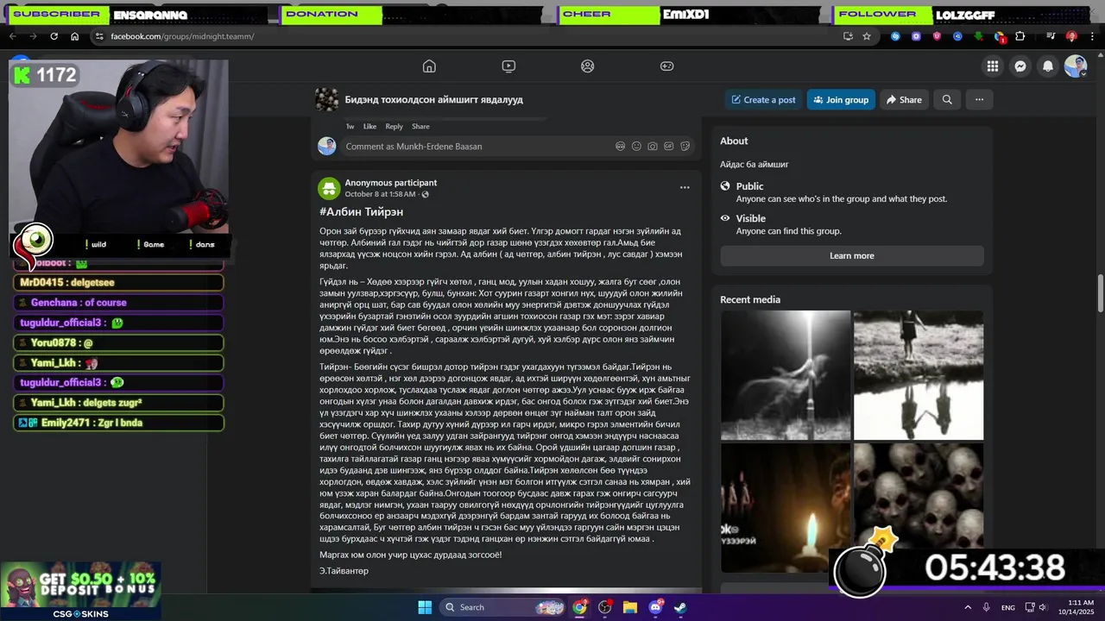Click the Learn more button in About

click(852, 255)
